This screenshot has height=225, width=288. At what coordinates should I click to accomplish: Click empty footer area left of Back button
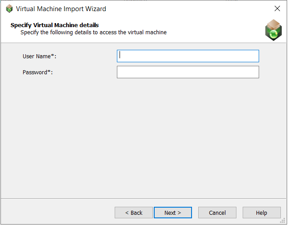point(58,213)
